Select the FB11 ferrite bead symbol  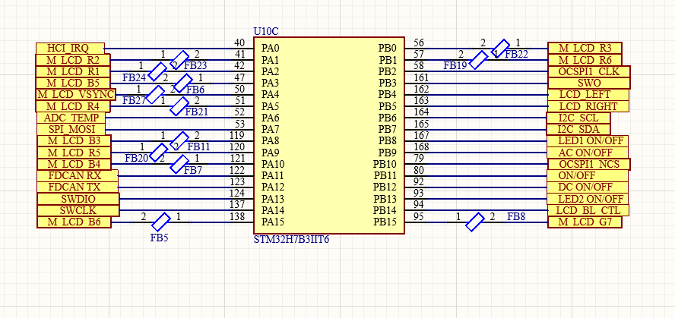tap(179, 141)
